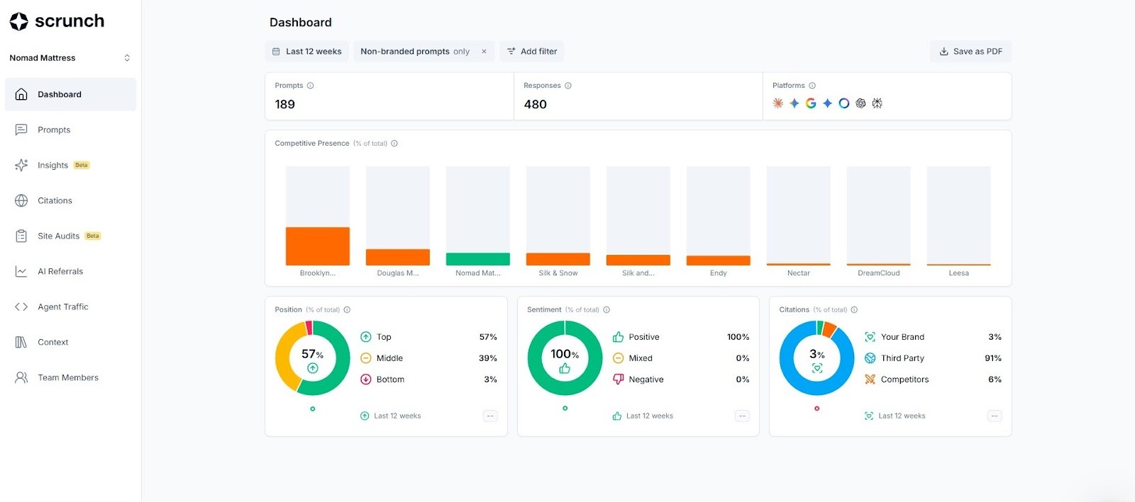Click the info icon beside Competitive Presence
This screenshot has height=502, width=1135.
pyautogui.click(x=394, y=144)
